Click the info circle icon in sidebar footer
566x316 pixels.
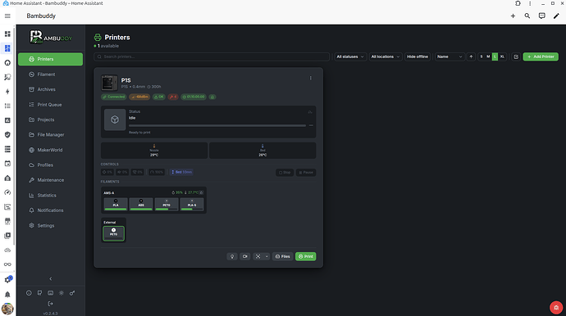click(x=29, y=293)
